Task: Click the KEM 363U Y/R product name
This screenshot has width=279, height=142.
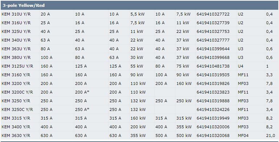Action: [16, 49]
